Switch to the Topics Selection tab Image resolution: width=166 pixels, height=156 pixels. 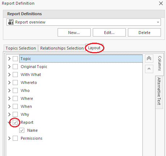tap(21, 48)
